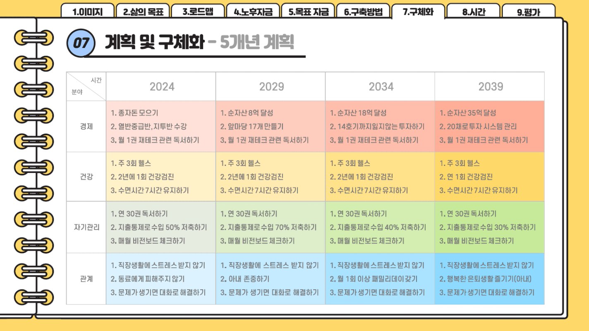Select the 4.노후자금 tab

coord(253,12)
